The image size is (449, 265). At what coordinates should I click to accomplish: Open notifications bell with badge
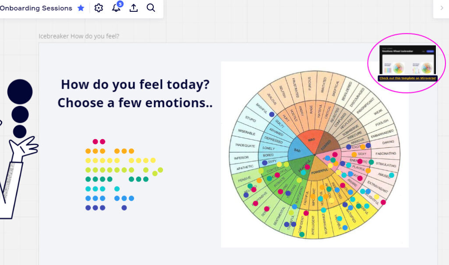tap(117, 7)
